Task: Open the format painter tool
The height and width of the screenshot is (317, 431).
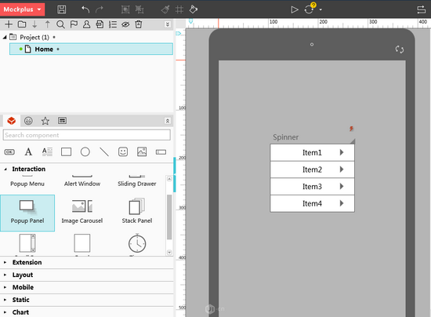Action: point(165,9)
